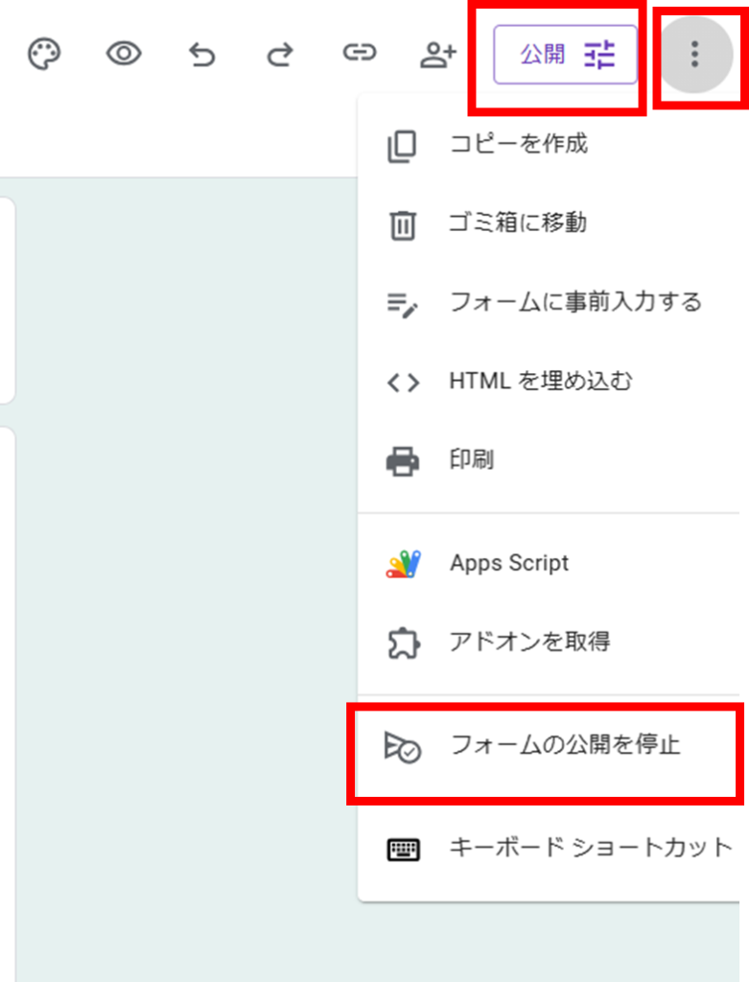Screen dimensions: 749x982
Task: Click the 公開 publish settings button
Action: point(566,56)
